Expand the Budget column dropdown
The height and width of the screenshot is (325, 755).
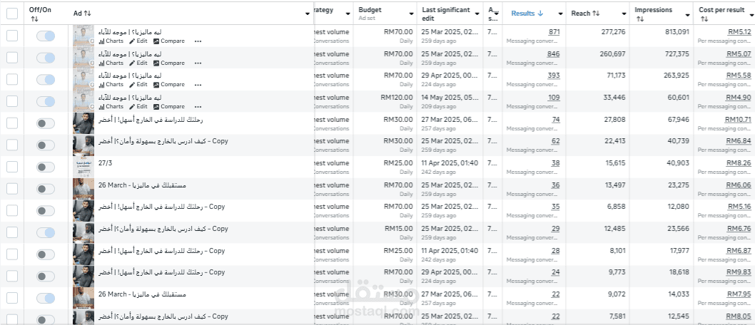(x=412, y=14)
